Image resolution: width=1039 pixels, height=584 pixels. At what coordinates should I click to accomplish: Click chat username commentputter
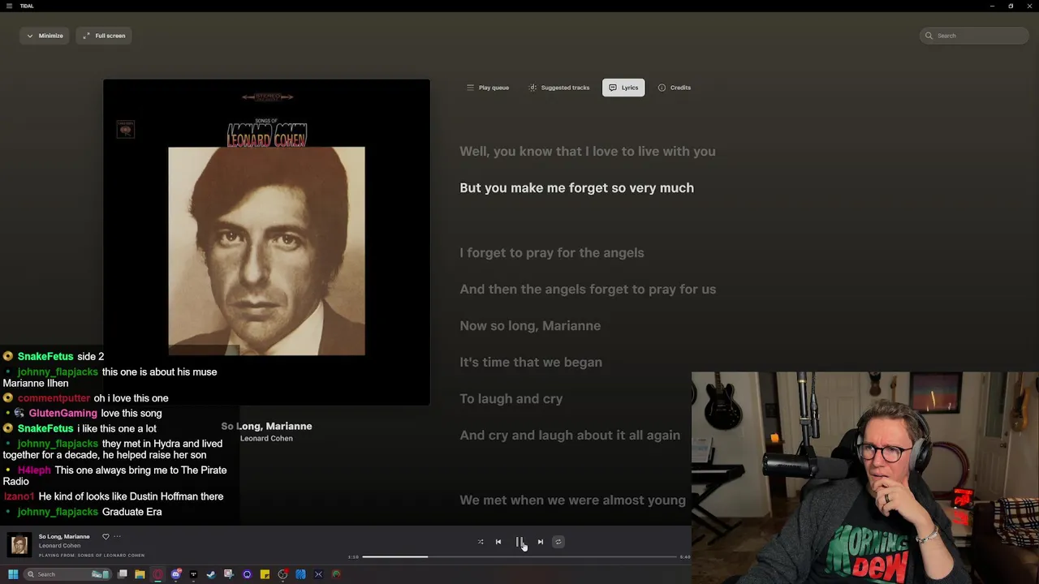(54, 398)
